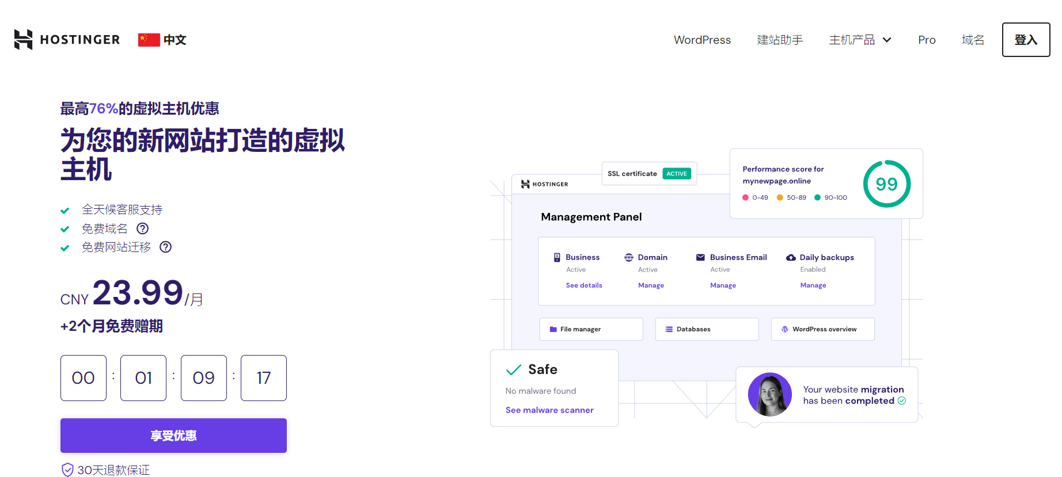Click the Domain globe icon
Image resolution: width=1062 pixels, height=477 pixels.
(x=629, y=257)
